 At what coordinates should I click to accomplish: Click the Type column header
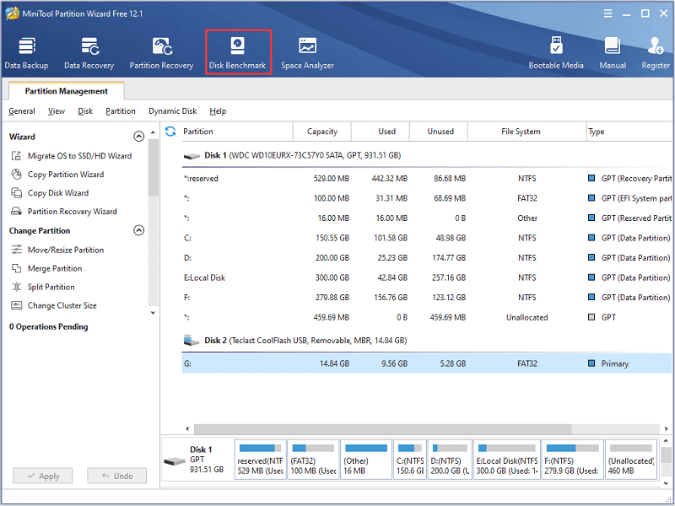[x=629, y=132]
